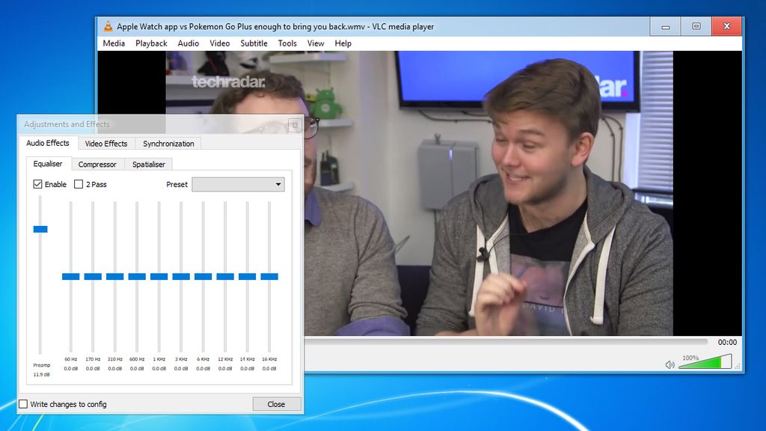Select the Spatialiser tab
The image size is (766, 431).
click(149, 164)
